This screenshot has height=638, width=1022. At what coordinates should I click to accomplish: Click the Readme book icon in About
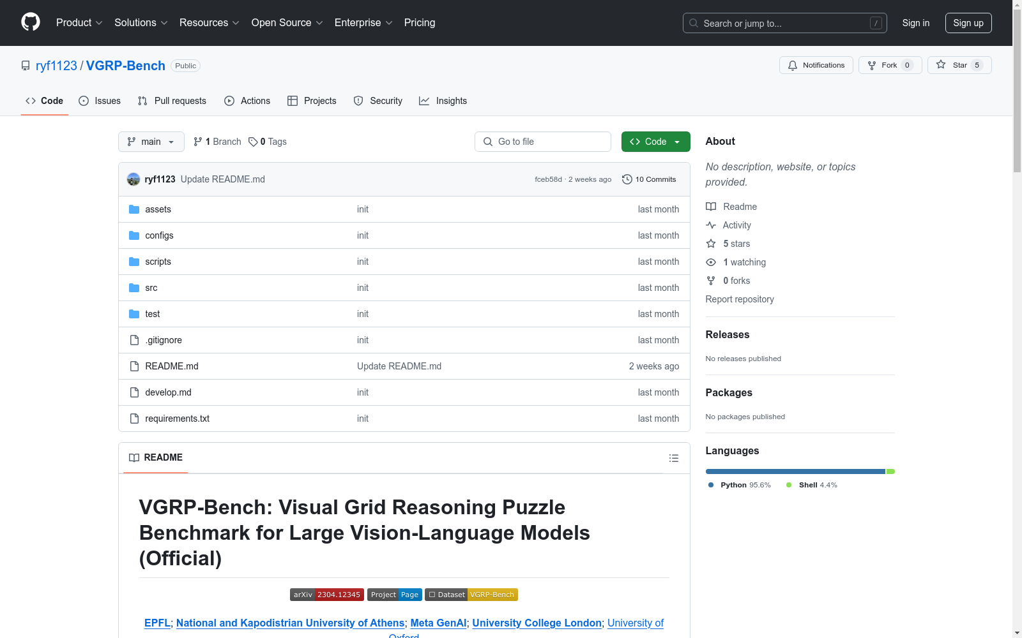711,207
